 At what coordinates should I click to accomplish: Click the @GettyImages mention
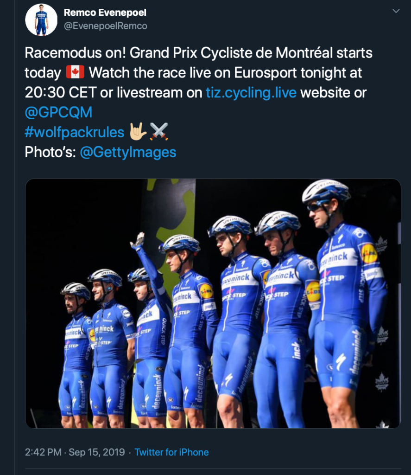128,152
